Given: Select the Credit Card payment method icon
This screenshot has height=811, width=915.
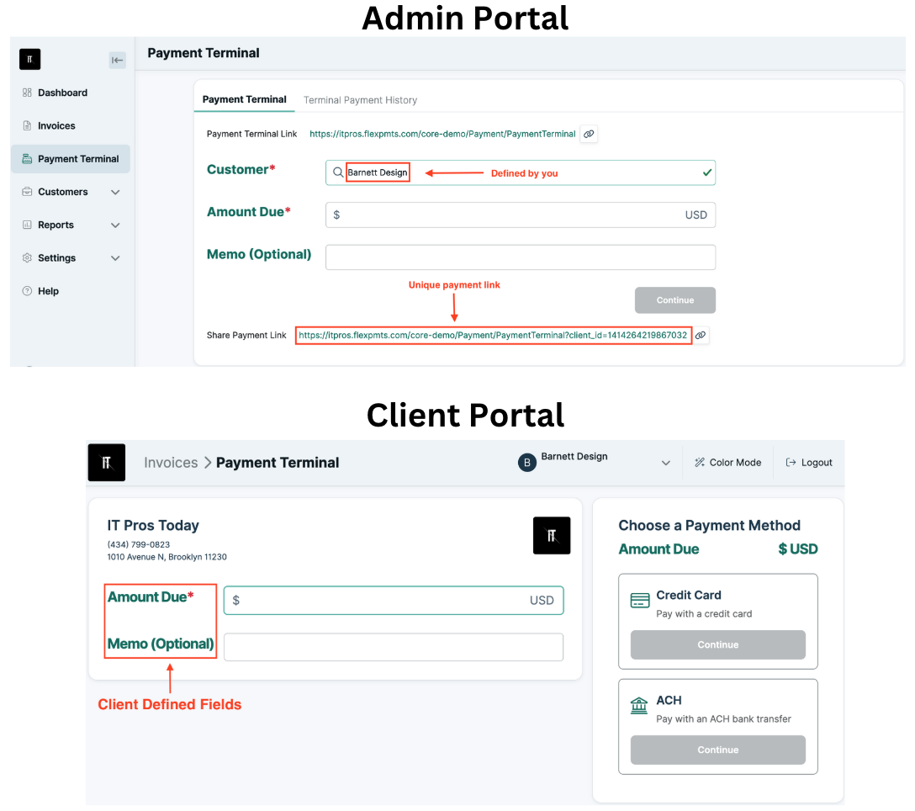Looking at the screenshot, I should (640, 599).
